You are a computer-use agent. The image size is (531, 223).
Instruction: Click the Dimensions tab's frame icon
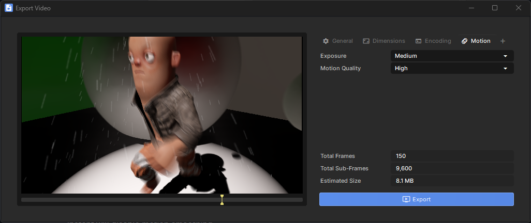366,41
